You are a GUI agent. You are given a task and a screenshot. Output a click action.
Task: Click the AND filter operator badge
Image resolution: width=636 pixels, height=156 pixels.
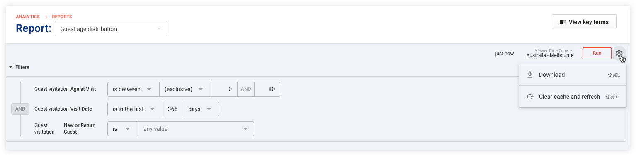[20, 109]
